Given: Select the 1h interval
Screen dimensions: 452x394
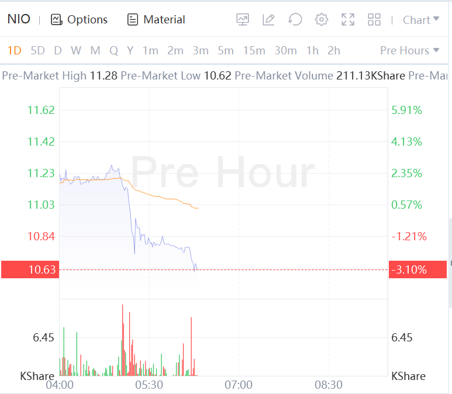Looking at the screenshot, I should coord(312,50).
